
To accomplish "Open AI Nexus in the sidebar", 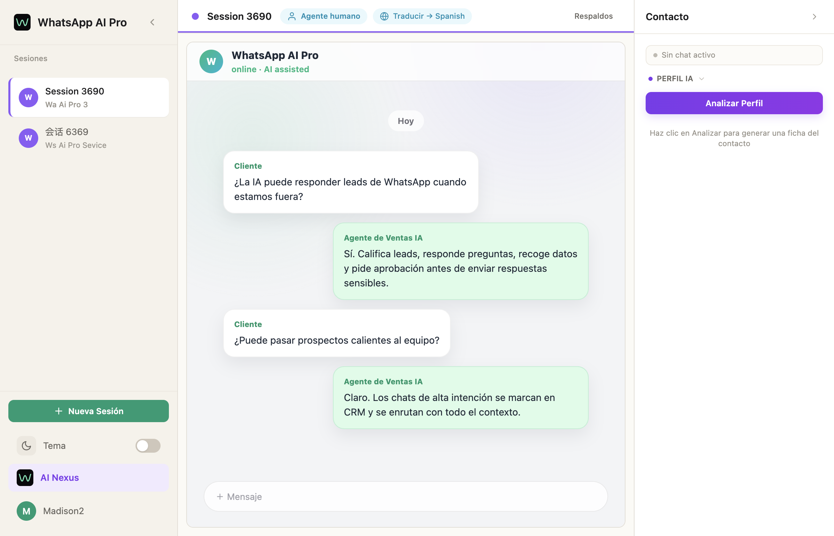I will point(89,478).
